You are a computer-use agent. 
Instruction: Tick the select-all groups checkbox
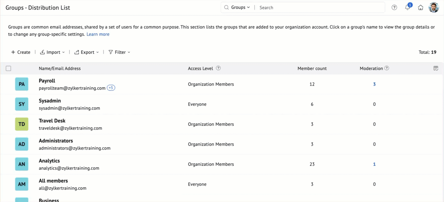9,68
